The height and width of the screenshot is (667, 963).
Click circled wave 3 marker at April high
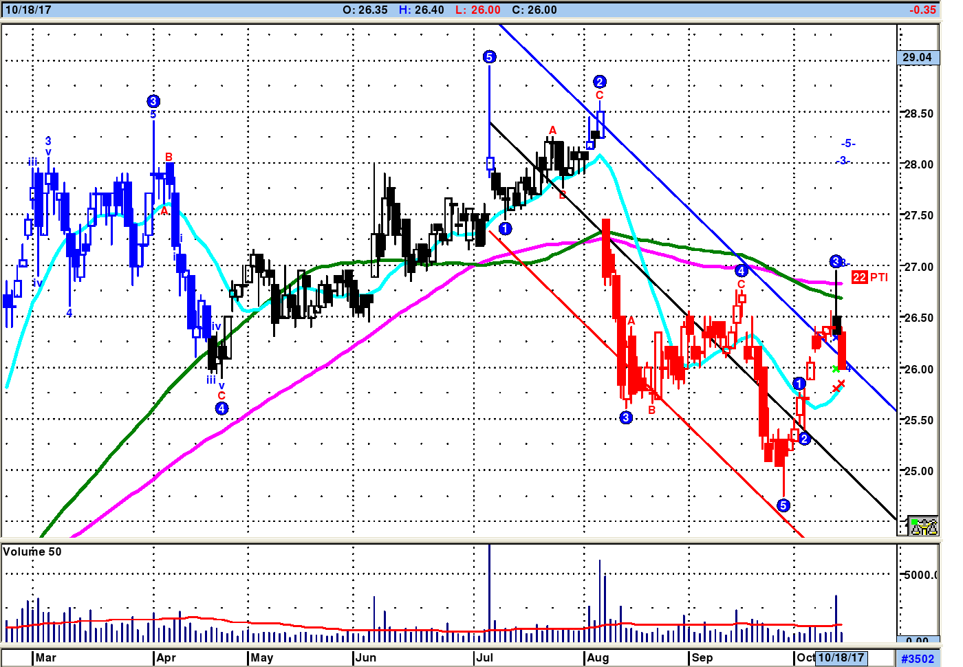(x=153, y=102)
